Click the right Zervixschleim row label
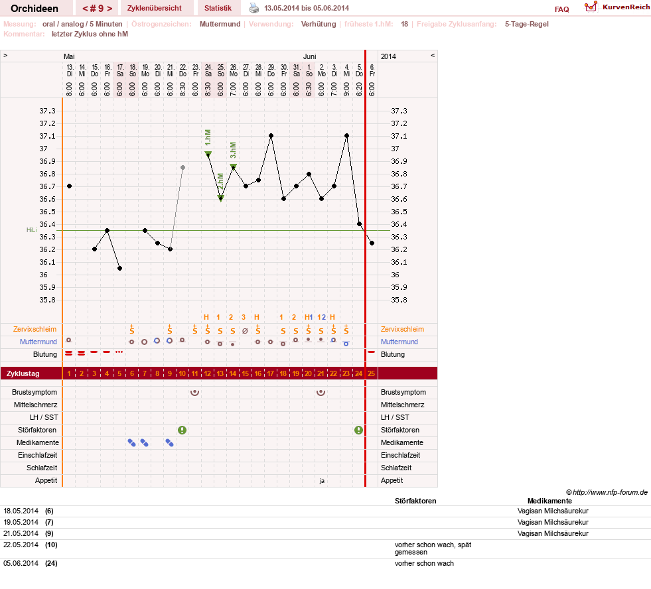 click(402, 329)
